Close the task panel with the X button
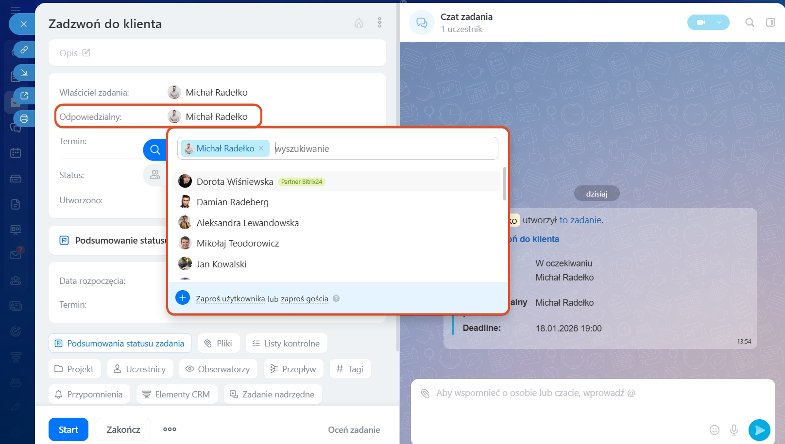This screenshot has width=785, height=444. (23, 24)
